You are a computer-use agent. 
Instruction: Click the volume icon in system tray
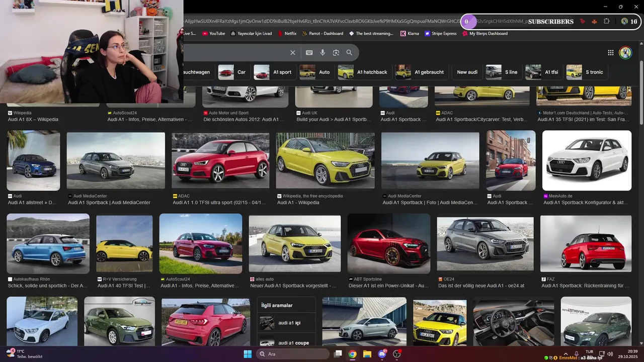pos(610,354)
